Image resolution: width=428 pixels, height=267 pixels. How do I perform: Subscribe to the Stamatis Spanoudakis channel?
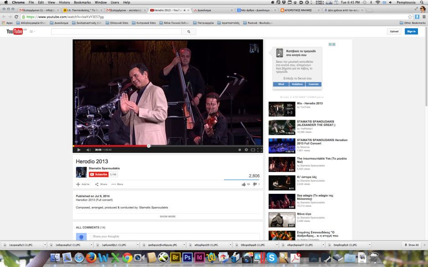pyautogui.click(x=98, y=174)
